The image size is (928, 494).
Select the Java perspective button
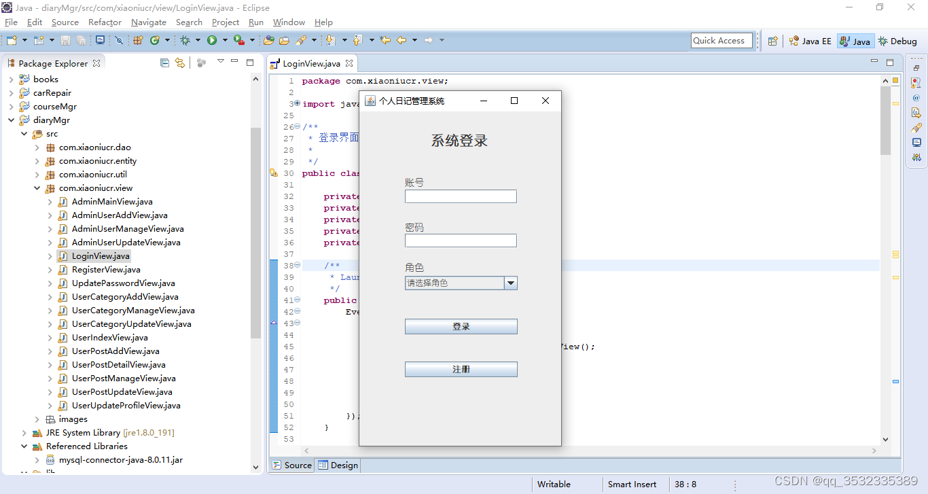coord(855,41)
